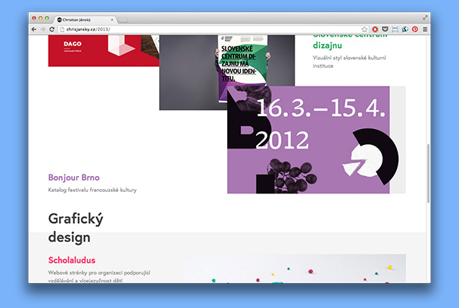Enter fullscreen with the expand arrows
This screenshot has width=459, height=308.
(x=425, y=17)
